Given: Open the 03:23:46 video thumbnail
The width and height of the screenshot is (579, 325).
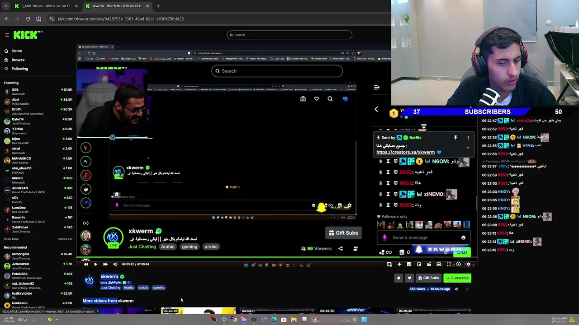Looking at the screenshot, I should (199, 311).
